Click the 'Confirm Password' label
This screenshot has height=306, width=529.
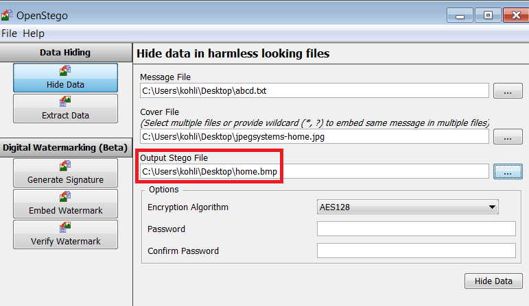click(183, 251)
